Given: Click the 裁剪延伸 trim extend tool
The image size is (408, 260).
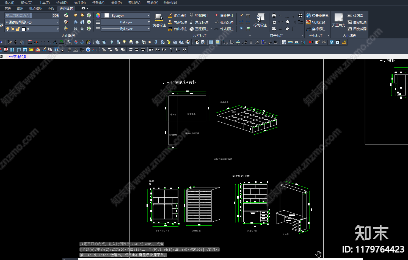Looking at the screenshot, I should click(224, 22).
